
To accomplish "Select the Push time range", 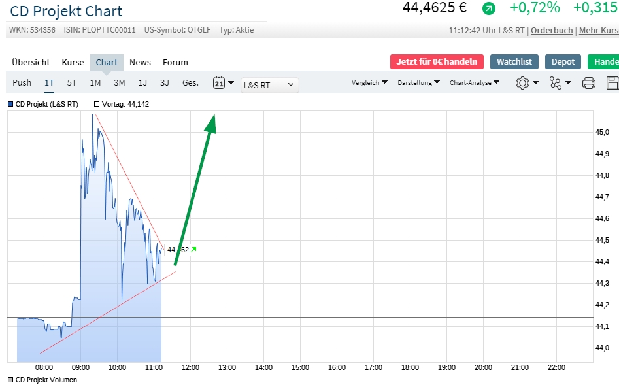I will pyautogui.click(x=22, y=82).
